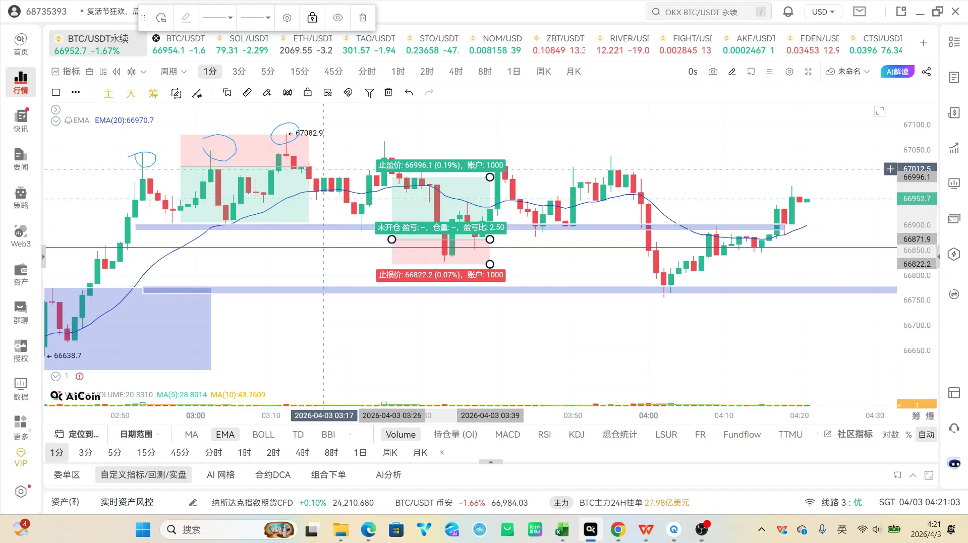
Task: Open the 日期范围 date range dropdown
Action: 139,435
